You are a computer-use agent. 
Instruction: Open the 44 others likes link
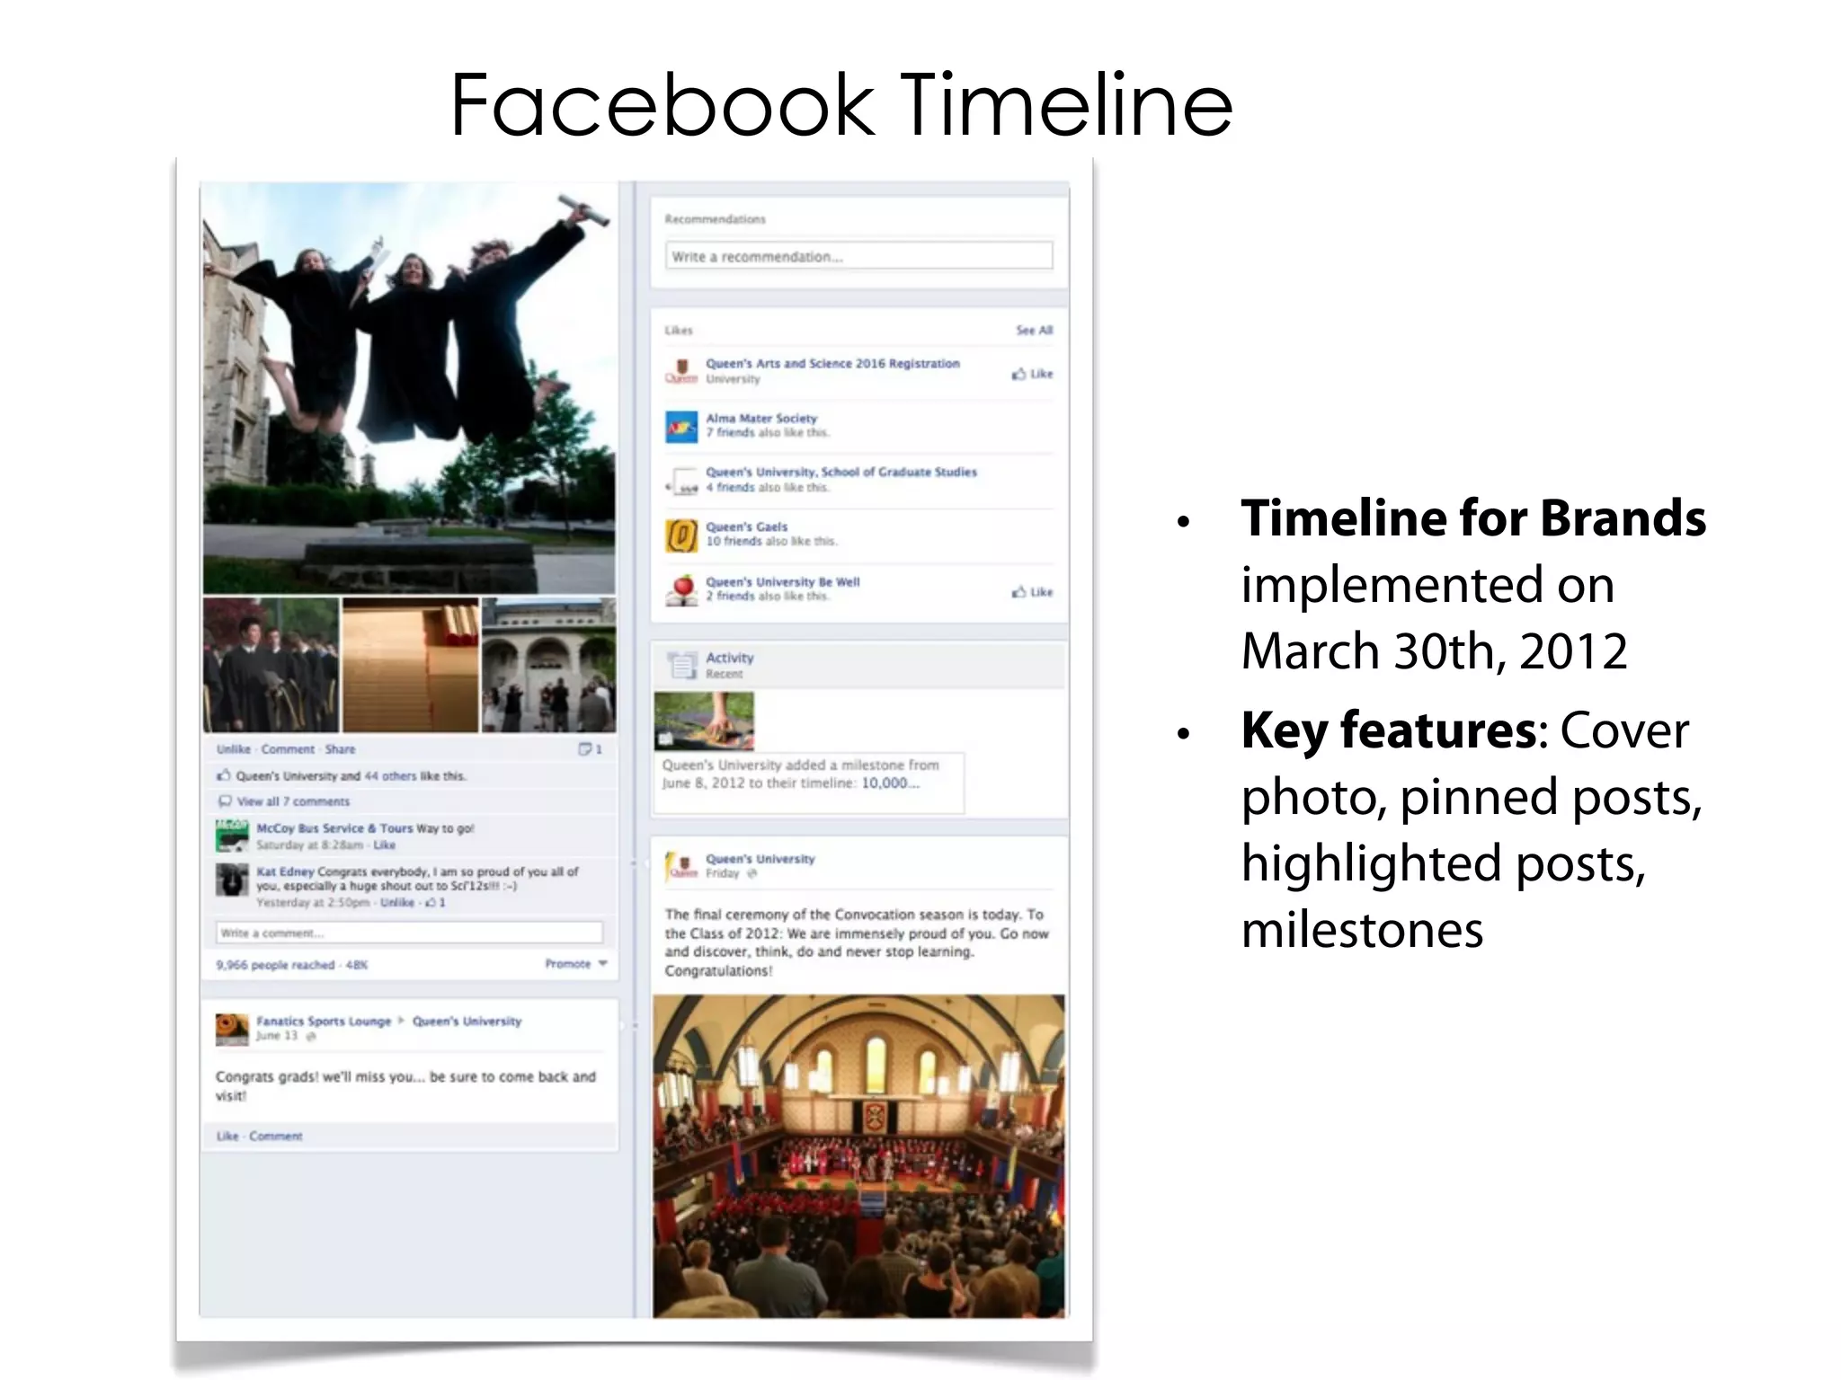coord(392,776)
